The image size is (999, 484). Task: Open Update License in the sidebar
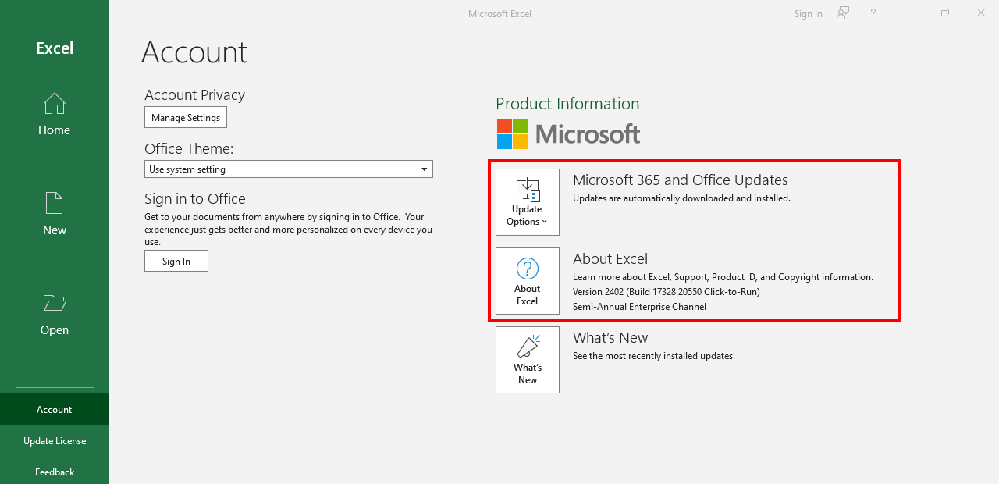(x=55, y=441)
